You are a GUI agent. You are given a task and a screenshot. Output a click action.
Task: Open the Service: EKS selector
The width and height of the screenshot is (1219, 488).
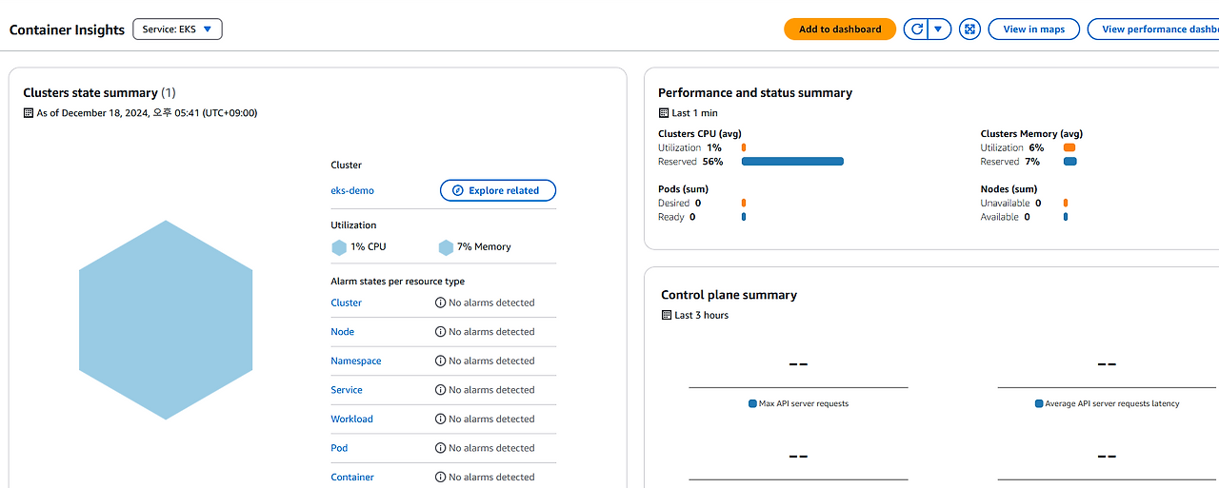[177, 29]
